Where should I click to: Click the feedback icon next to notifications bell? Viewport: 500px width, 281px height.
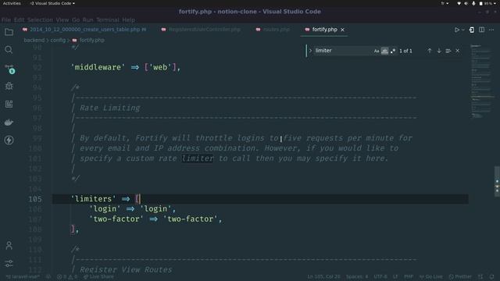click(480, 276)
